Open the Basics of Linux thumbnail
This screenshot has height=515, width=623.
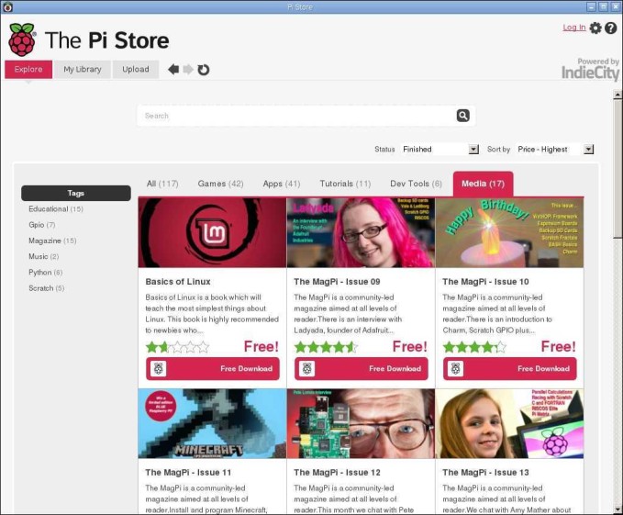click(x=212, y=232)
